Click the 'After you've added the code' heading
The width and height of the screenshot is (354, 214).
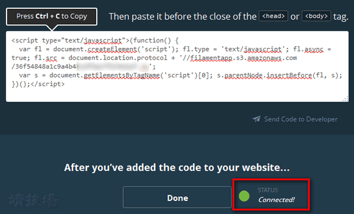click(177, 168)
